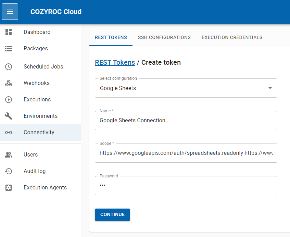The height and width of the screenshot is (237, 290).
Task: Click the Scheduled Jobs clock icon
Action: (x=9, y=67)
